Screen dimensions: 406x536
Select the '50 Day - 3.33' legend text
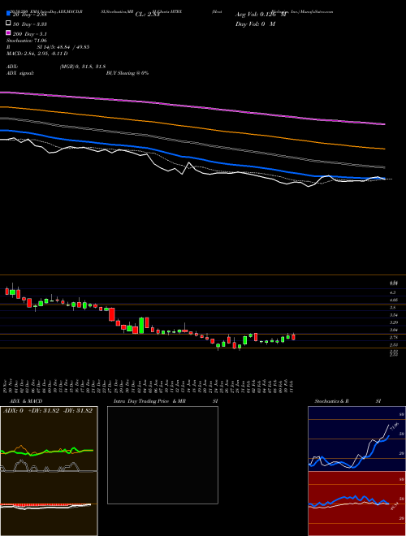(x=30, y=24)
